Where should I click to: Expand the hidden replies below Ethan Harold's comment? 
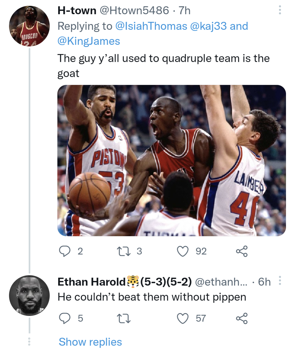coord(91,342)
